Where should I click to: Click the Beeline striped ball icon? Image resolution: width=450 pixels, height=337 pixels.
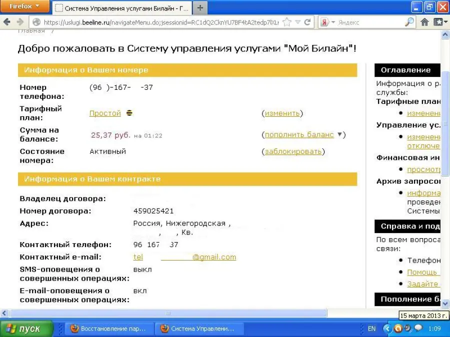(x=129, y=113)
